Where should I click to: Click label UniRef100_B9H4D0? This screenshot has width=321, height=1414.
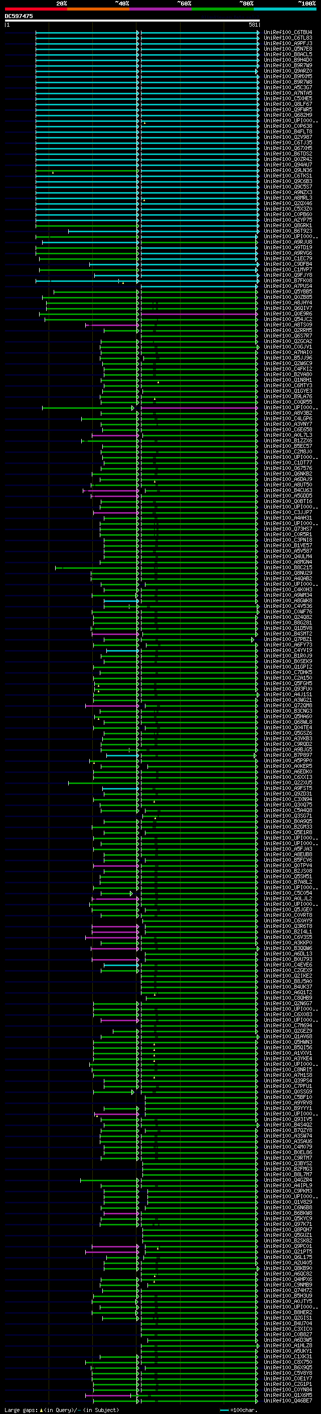click(287, 60)
